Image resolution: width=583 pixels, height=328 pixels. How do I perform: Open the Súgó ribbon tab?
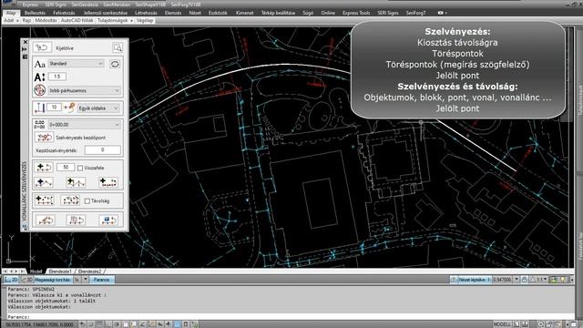coord(308,13)
